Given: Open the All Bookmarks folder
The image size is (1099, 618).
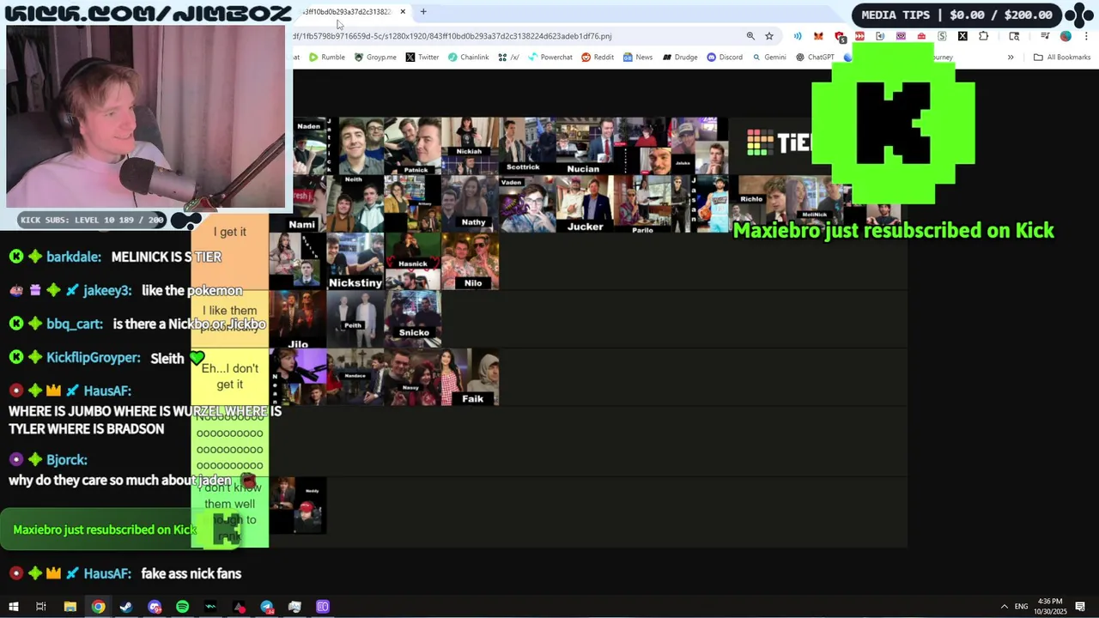Looking at the screenshot, I should click(1062, 58).
